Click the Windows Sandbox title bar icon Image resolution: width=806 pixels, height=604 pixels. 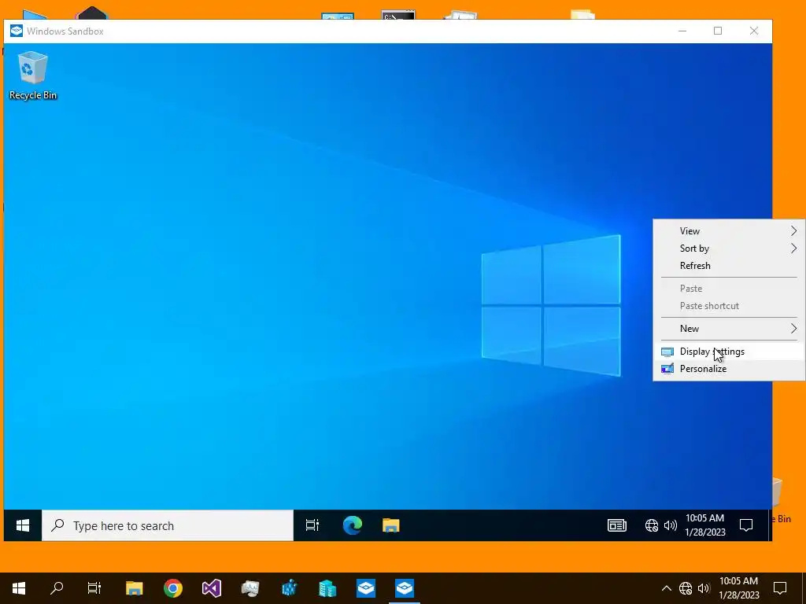click(x=17, y=31)
